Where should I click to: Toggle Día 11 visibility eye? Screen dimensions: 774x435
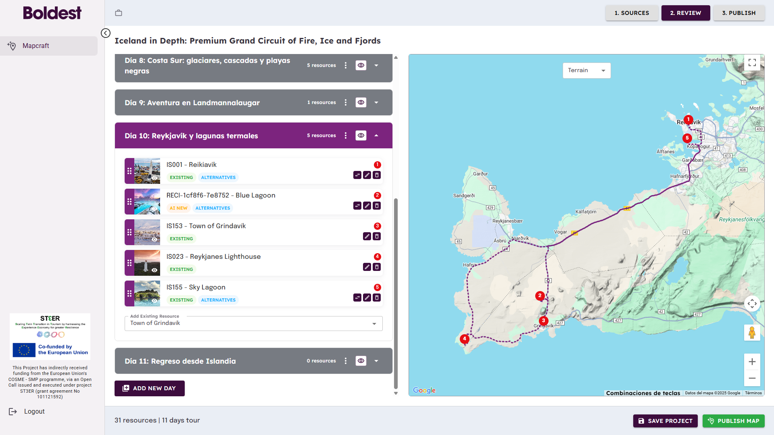click(361, 361)
